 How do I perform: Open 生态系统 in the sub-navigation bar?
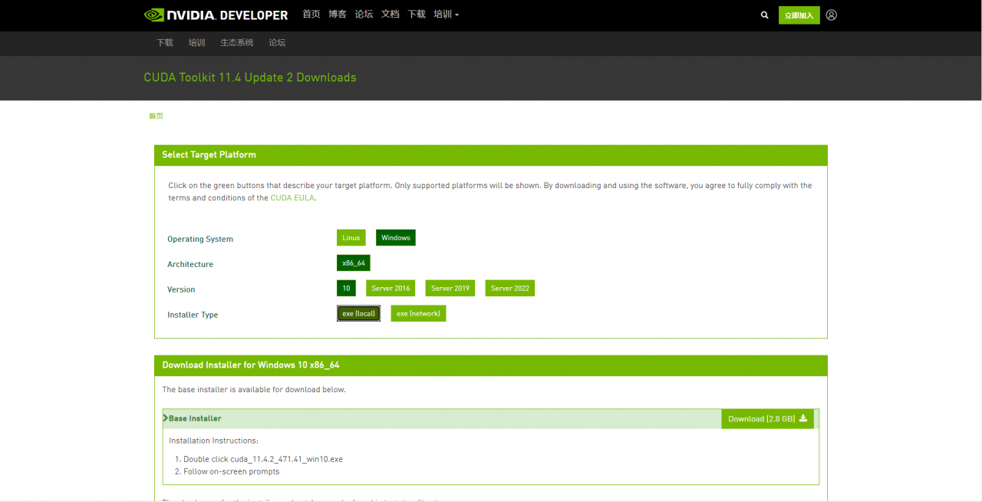pyautogui.click(x=237, y=43)
